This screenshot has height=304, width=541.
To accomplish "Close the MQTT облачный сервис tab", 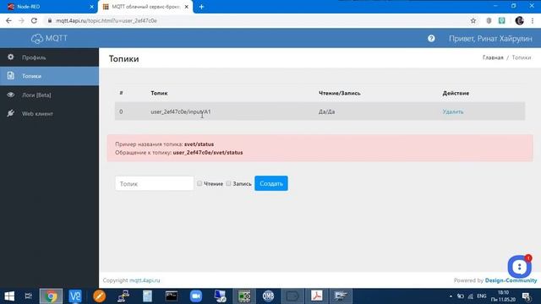I will [186, 7].
